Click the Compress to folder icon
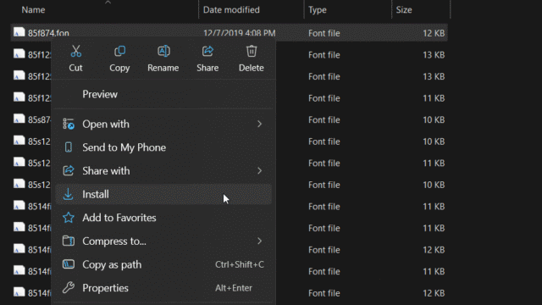Viewport: 542px width, 305px height. click(69, 241)
